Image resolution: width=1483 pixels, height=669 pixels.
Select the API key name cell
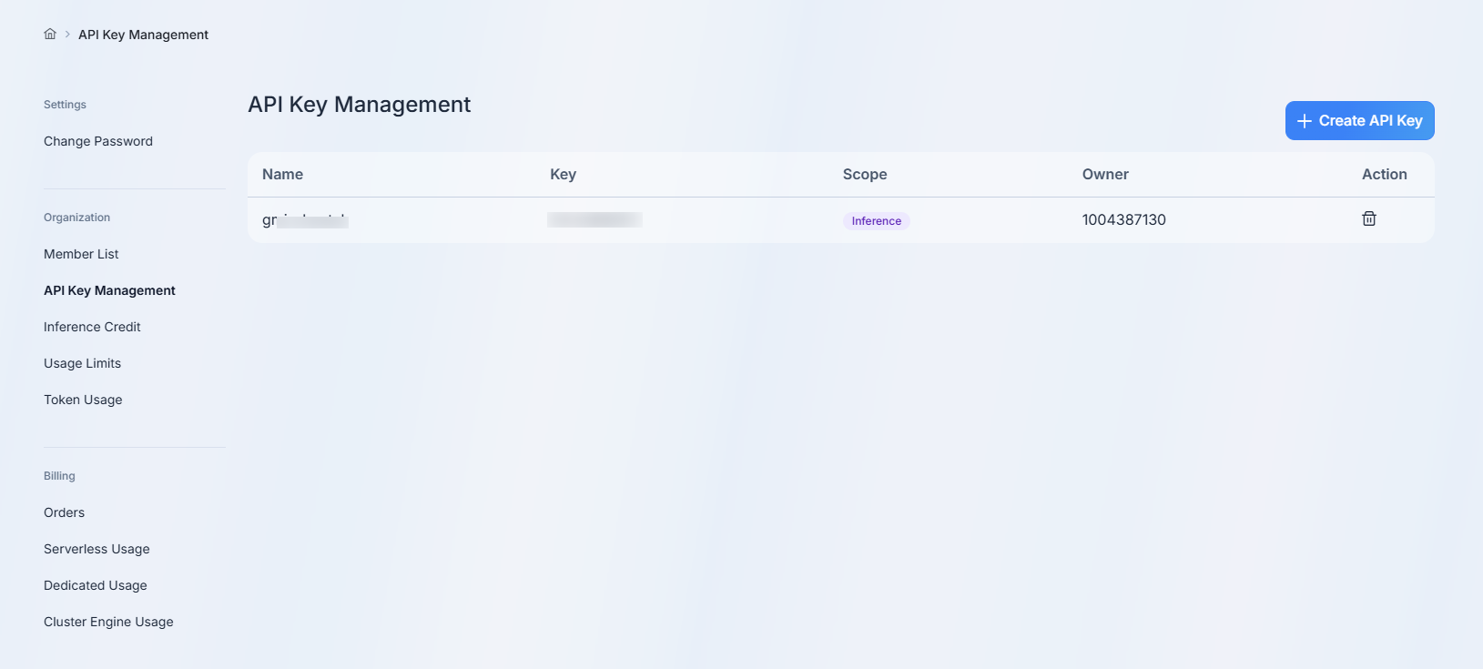[x=305, y=220]
